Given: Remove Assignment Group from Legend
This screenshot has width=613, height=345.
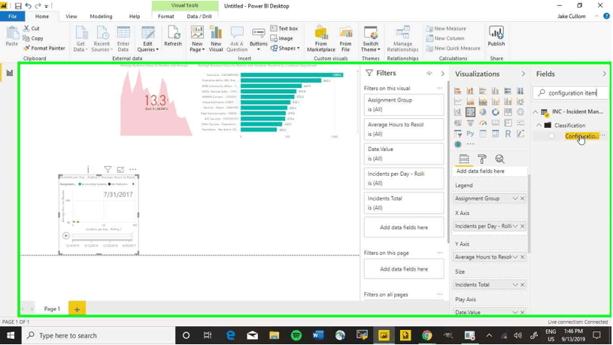Looking at the screenshot, I should coord(522,198).
